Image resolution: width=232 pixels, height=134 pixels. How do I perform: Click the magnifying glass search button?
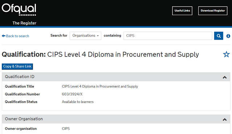click(x=219, y=36)
